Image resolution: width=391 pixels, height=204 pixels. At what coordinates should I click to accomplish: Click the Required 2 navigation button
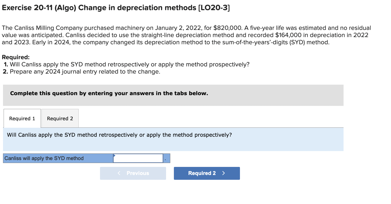pyautogui.click(x=207, y=173)
